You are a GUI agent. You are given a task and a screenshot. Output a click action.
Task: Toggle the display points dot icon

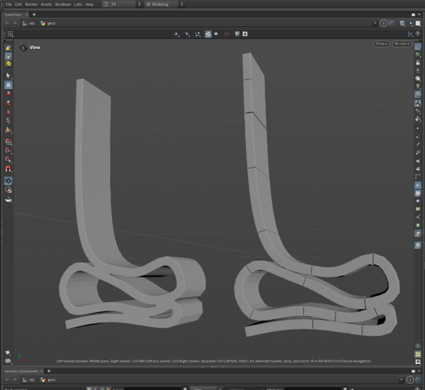[x=418, y=128]
